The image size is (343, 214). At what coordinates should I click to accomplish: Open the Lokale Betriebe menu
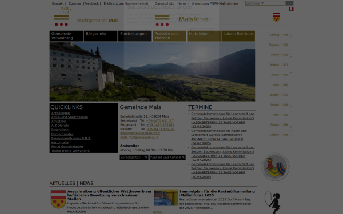point(238,36)
